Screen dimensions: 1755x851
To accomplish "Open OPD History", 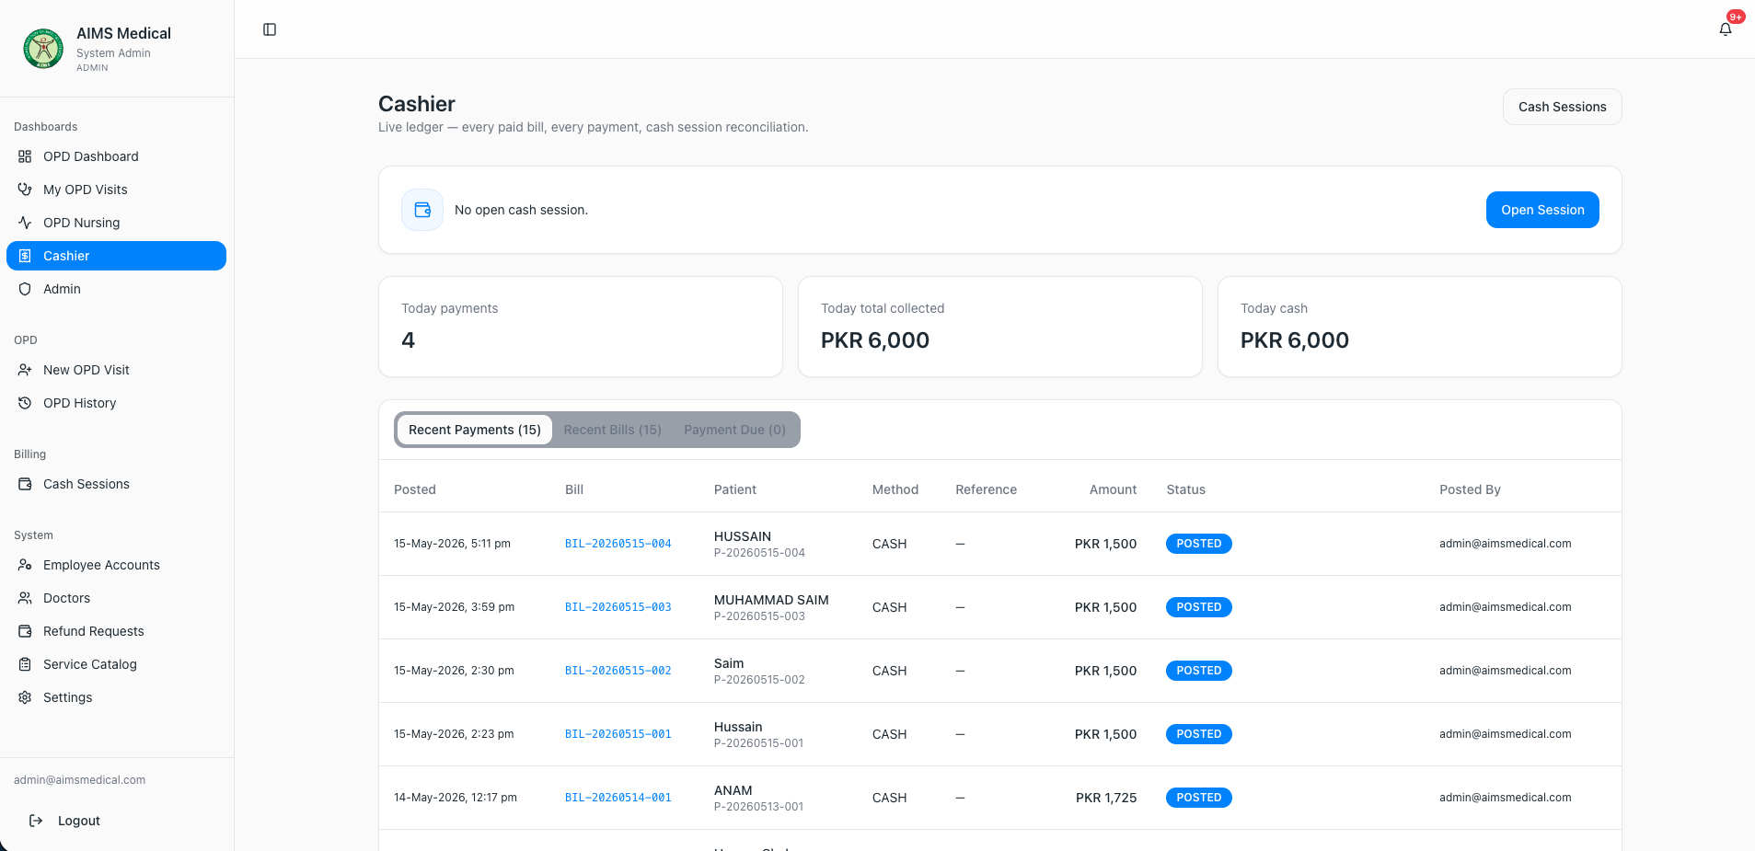I will tap(116, 403).
